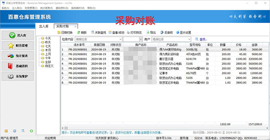Open the 出入库 sidebar module

[x=18, y=35]
